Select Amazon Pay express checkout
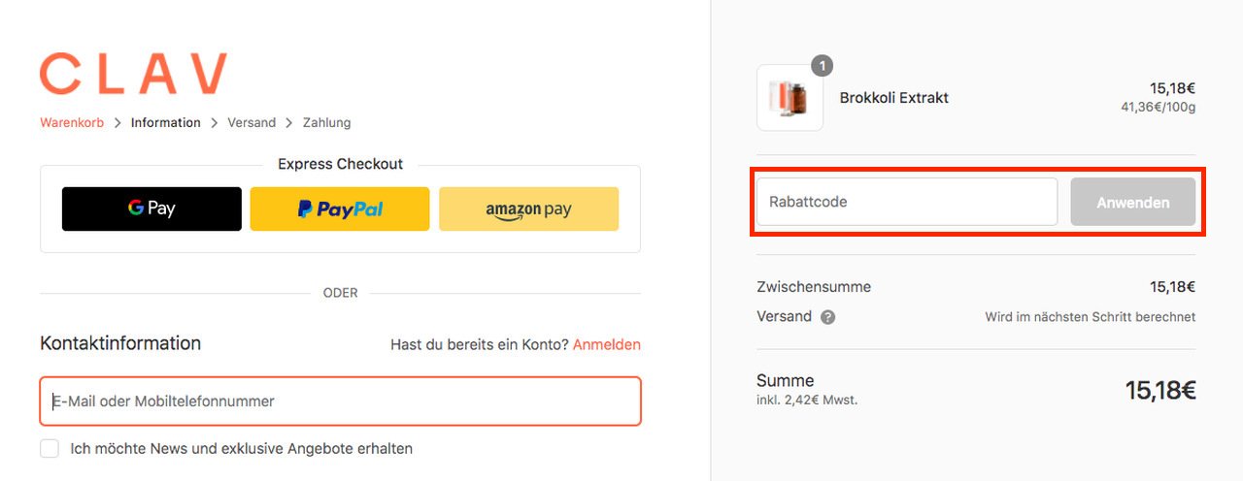 coord(528,208)
